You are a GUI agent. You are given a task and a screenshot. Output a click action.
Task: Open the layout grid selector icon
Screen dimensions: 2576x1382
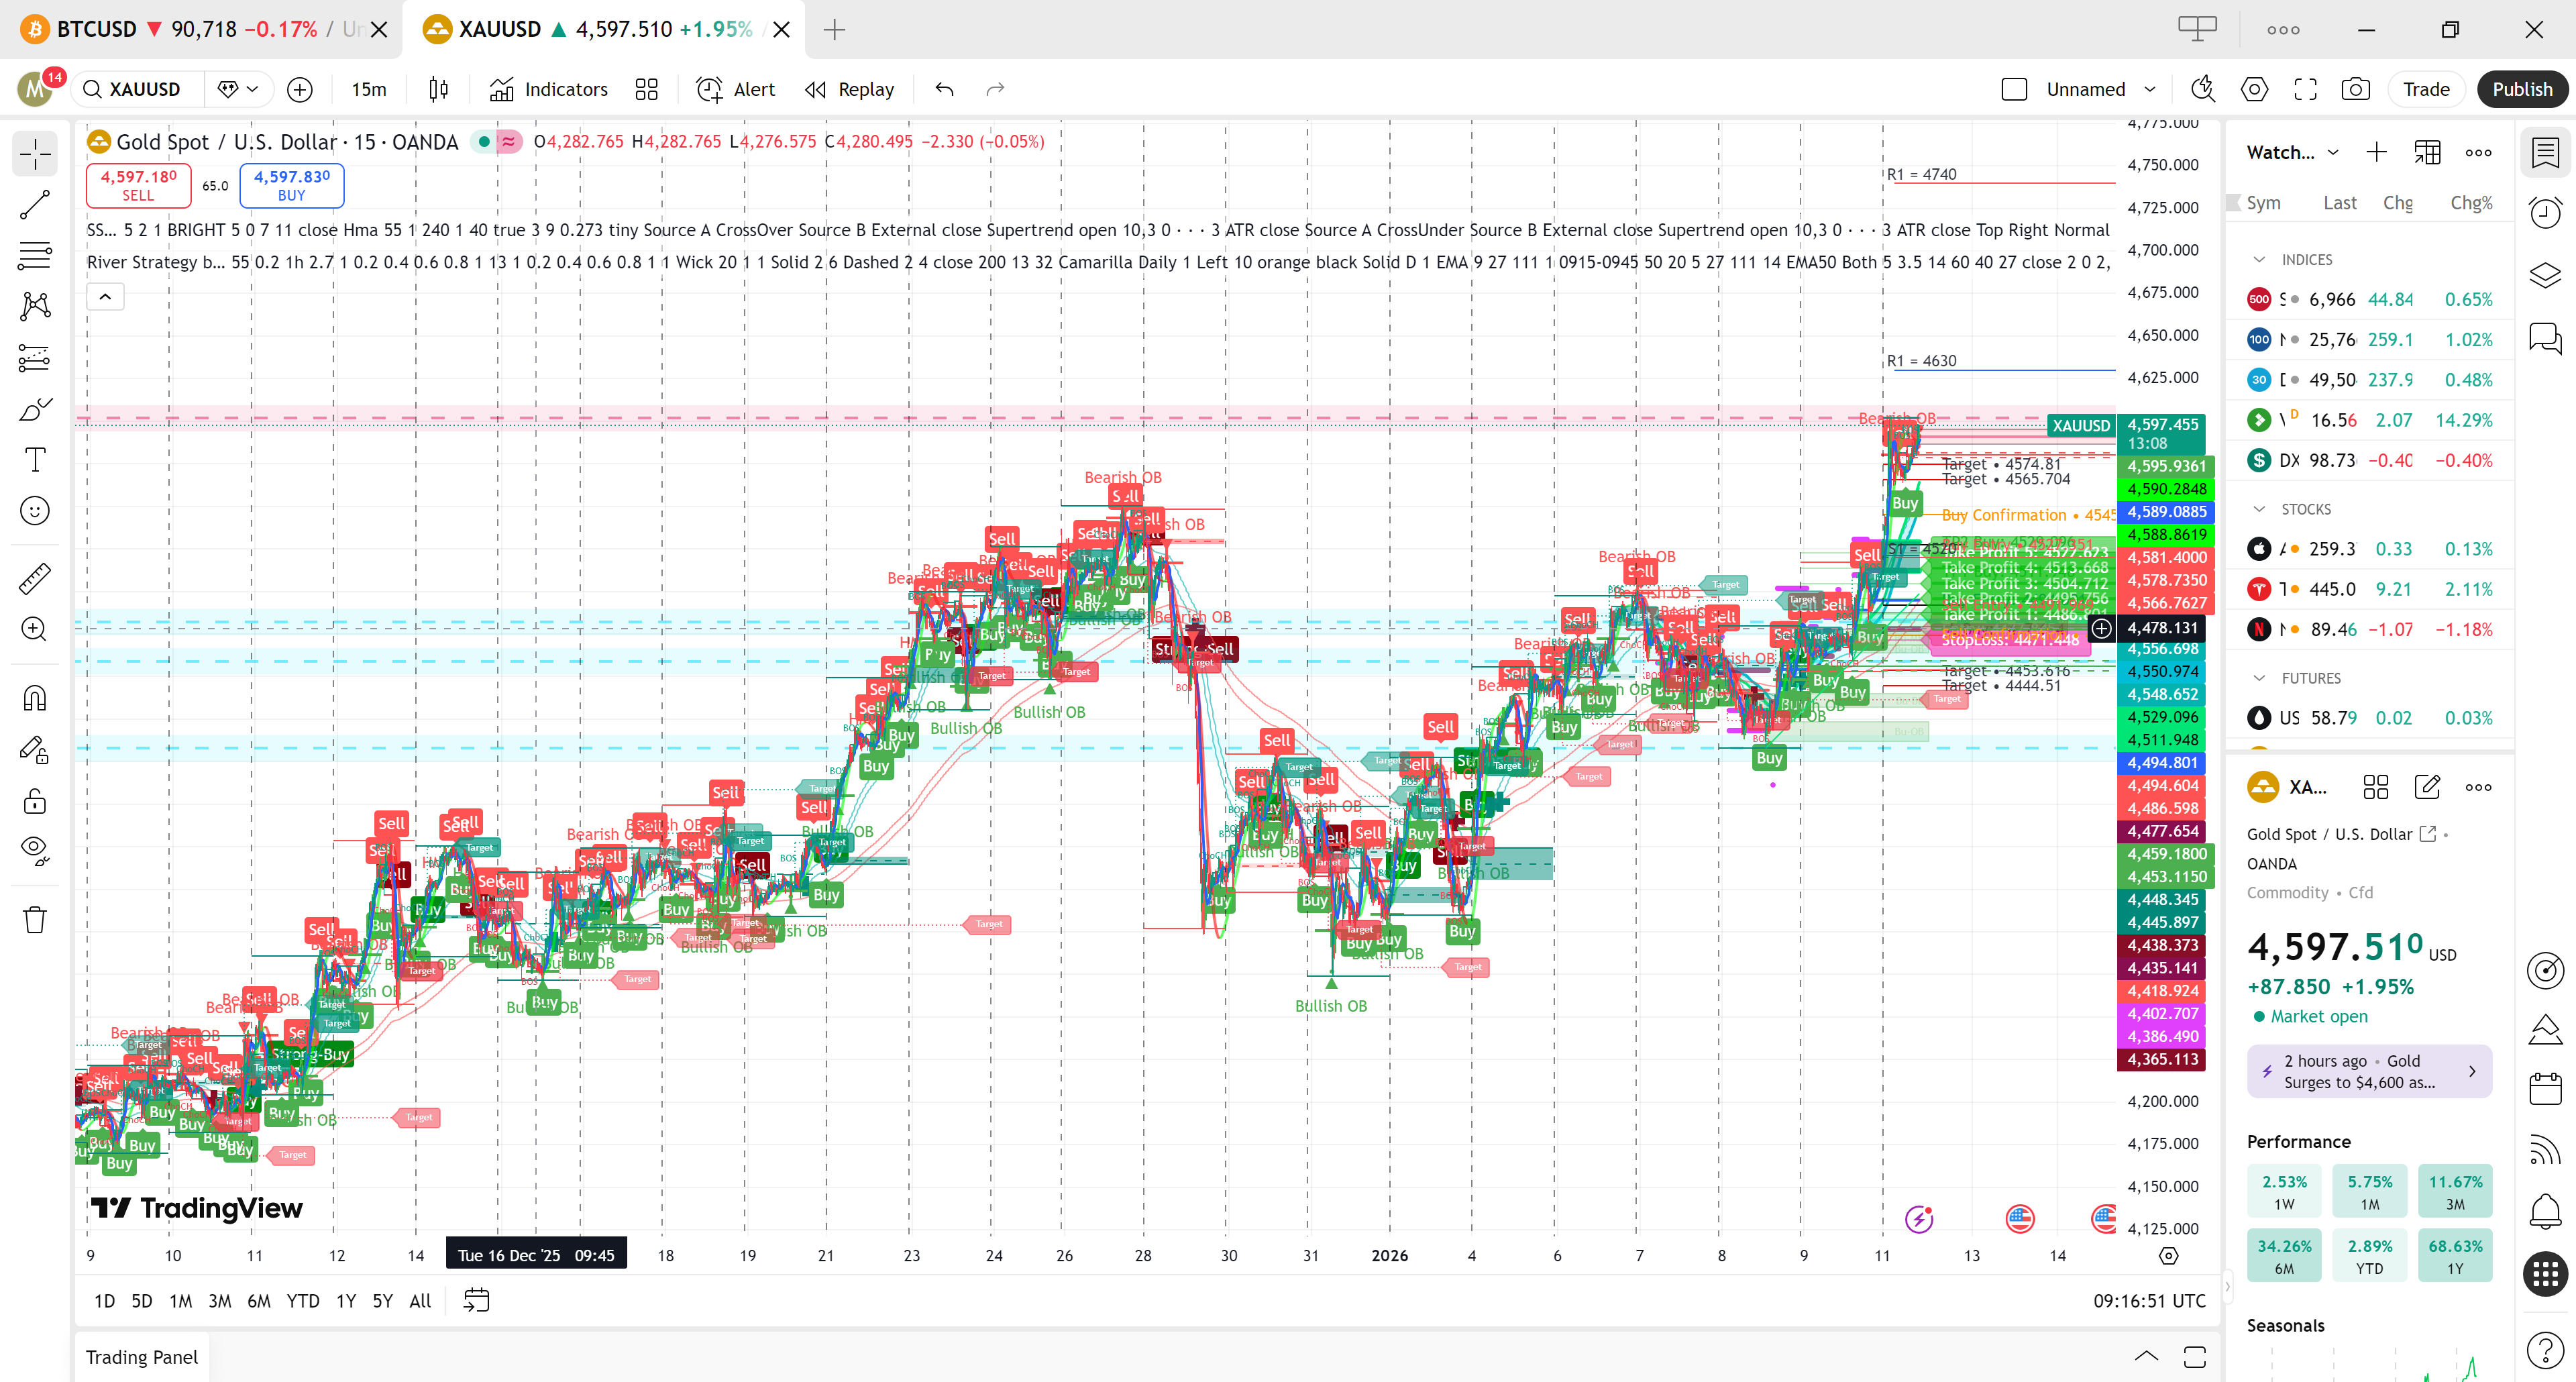point(647,89)
